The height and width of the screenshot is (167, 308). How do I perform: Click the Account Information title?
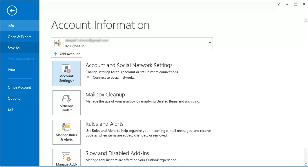click(100, 25)
